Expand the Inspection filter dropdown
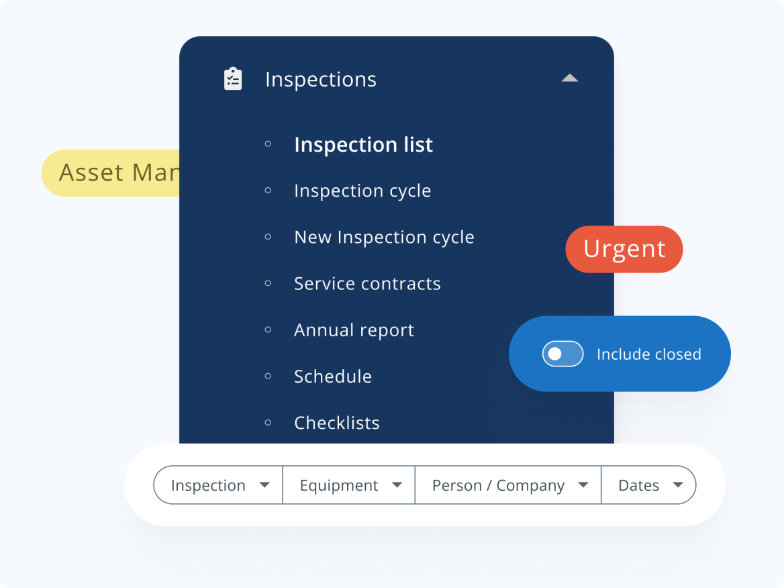Screen dimensions: 784x588 219,485
